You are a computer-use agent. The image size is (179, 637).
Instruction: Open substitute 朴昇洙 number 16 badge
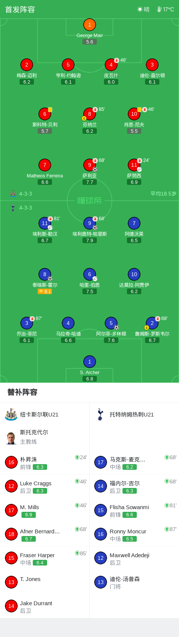[x=11, y=462]
